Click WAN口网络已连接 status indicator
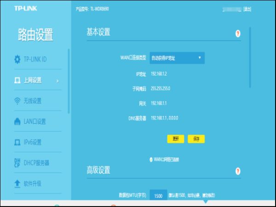 (x=151, y=160)
